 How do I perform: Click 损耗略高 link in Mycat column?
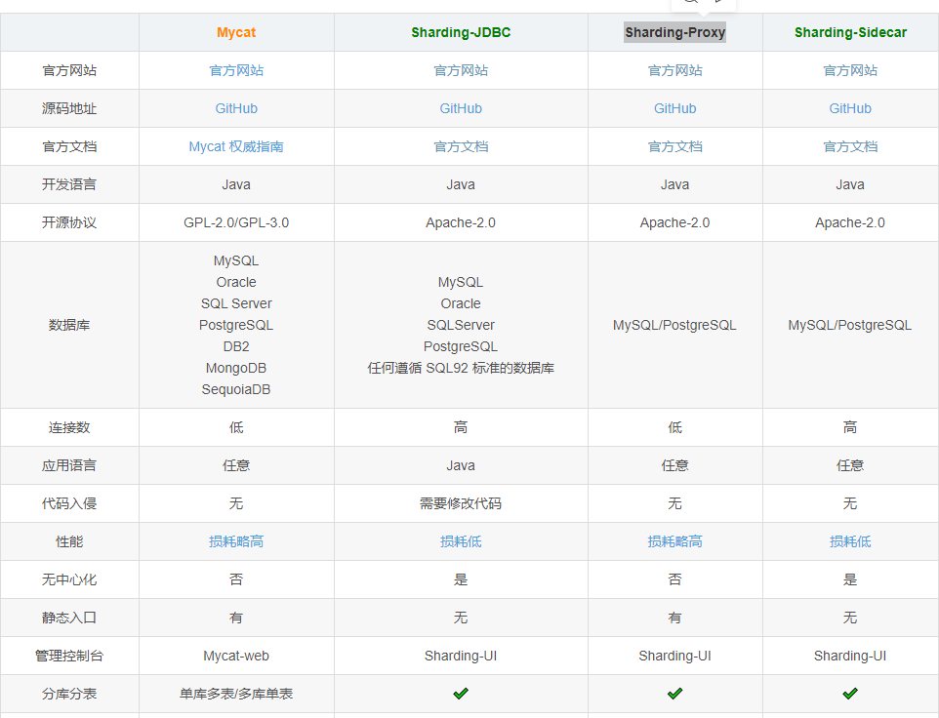236,541
